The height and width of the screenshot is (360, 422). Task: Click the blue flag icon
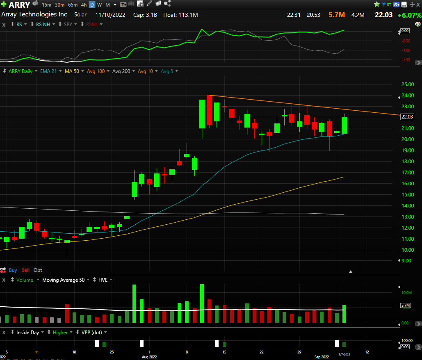383,4
